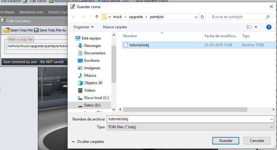The image size is (277, 150).
Task: Switch to Metallic Options tab
Action: pyautogui.click(x=58, y=12)
